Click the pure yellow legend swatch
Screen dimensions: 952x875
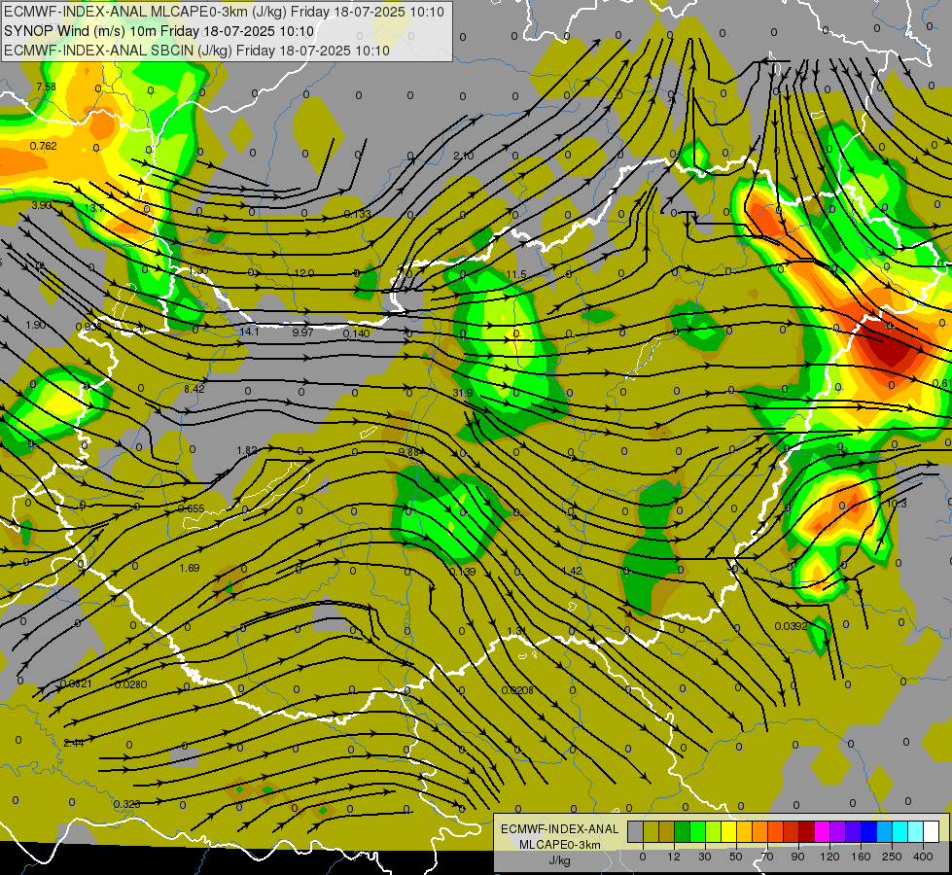(729, 832)
